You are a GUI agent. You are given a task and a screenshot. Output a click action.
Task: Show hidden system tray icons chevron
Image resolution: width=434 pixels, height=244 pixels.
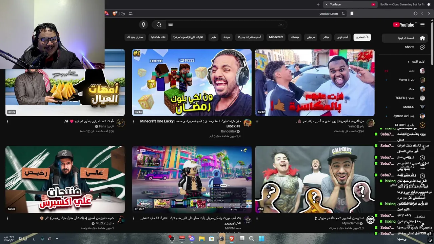57,239
